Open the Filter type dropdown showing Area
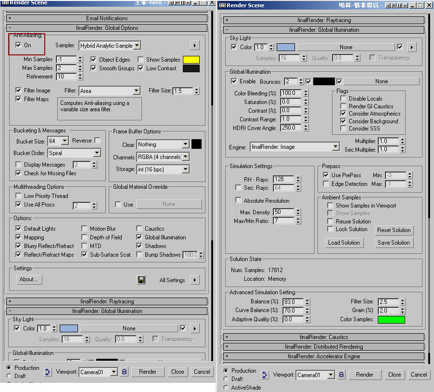The image size is (434, 392). point(136,91)
